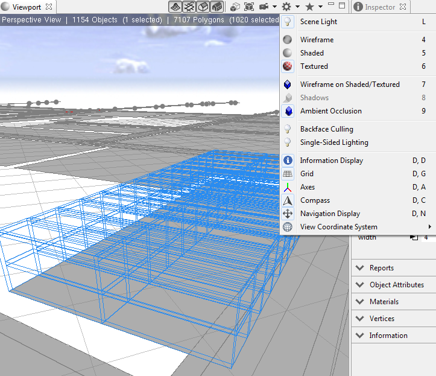
Task: Toggle shapes visibility button
Action: pos(203,7)
